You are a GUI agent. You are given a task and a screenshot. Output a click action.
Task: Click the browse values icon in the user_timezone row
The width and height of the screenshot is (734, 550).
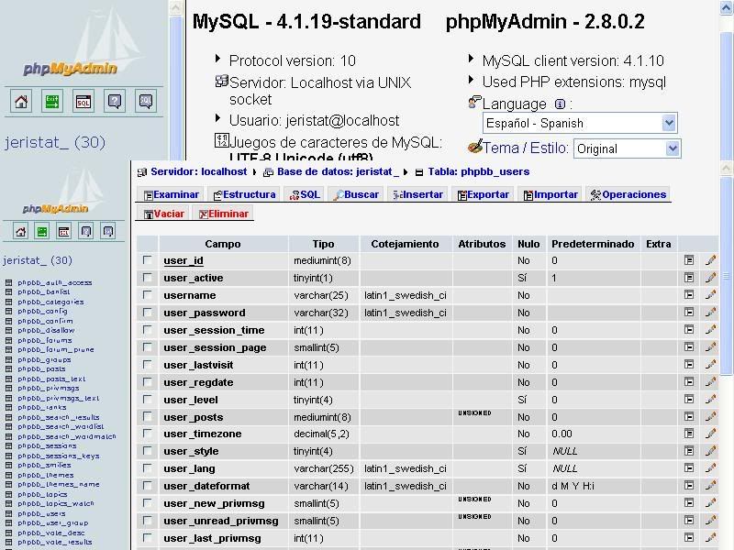click(689, 434)
